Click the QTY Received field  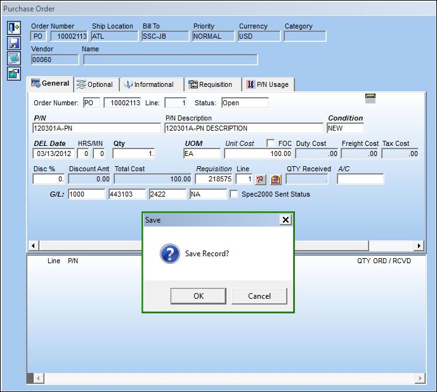click(307, 179)
